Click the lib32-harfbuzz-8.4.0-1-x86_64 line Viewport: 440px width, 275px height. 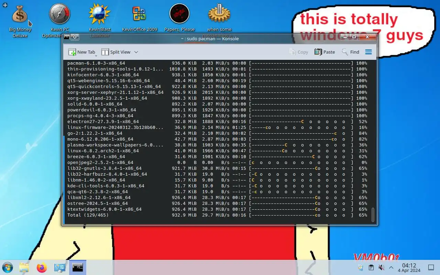point(217,174)
